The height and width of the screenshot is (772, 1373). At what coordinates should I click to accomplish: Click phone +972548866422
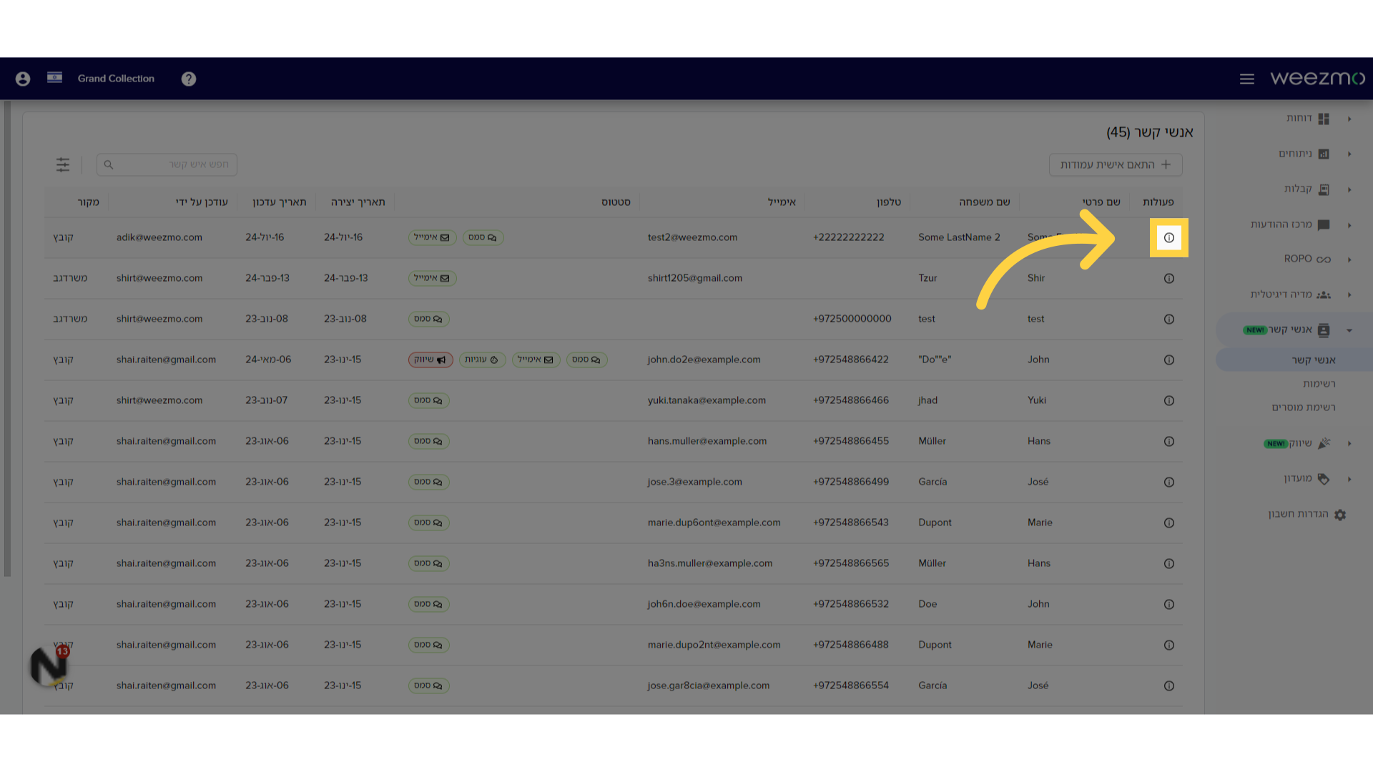click(850, 360)
